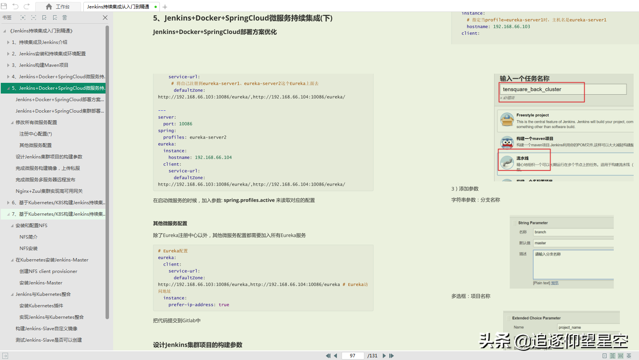The height and width of the screenshot is (360, 639).
Task: Click the undo arrow icon
Action: coord(15,6)
